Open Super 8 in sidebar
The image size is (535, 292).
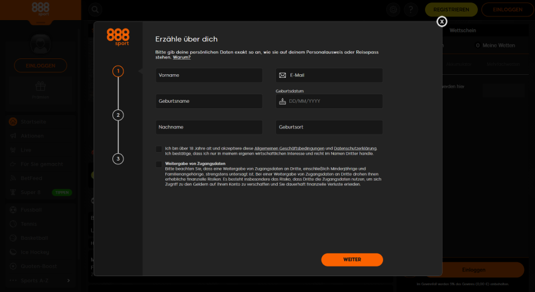point(31,192)
